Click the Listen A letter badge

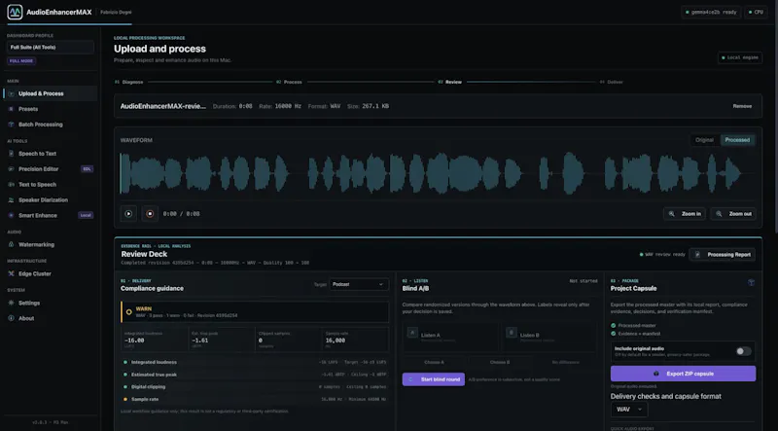(x=412, y=332)
